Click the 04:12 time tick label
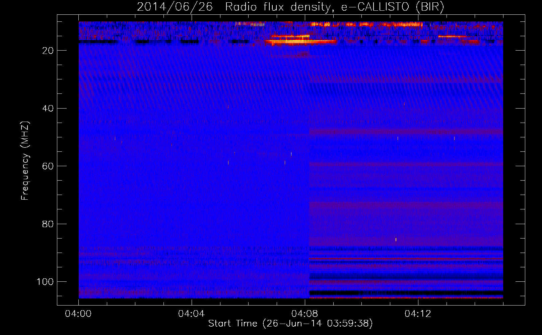542x335 pixels. [418, 314]
